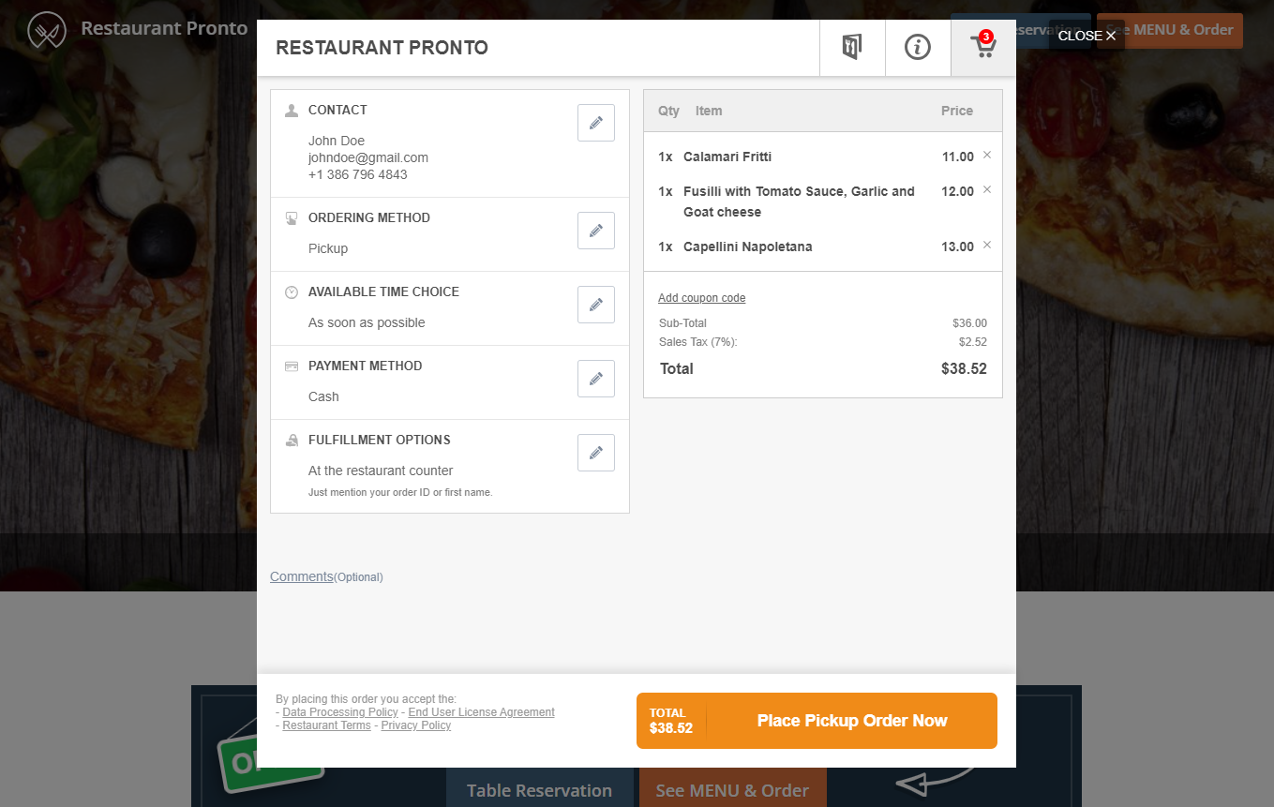1274x807 pixels.
Task: Open the restaurant info icon tab
Action: click(x=918, y=48)
